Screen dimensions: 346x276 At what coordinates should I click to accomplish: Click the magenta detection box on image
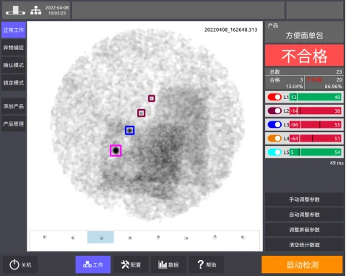pos(116,150)
